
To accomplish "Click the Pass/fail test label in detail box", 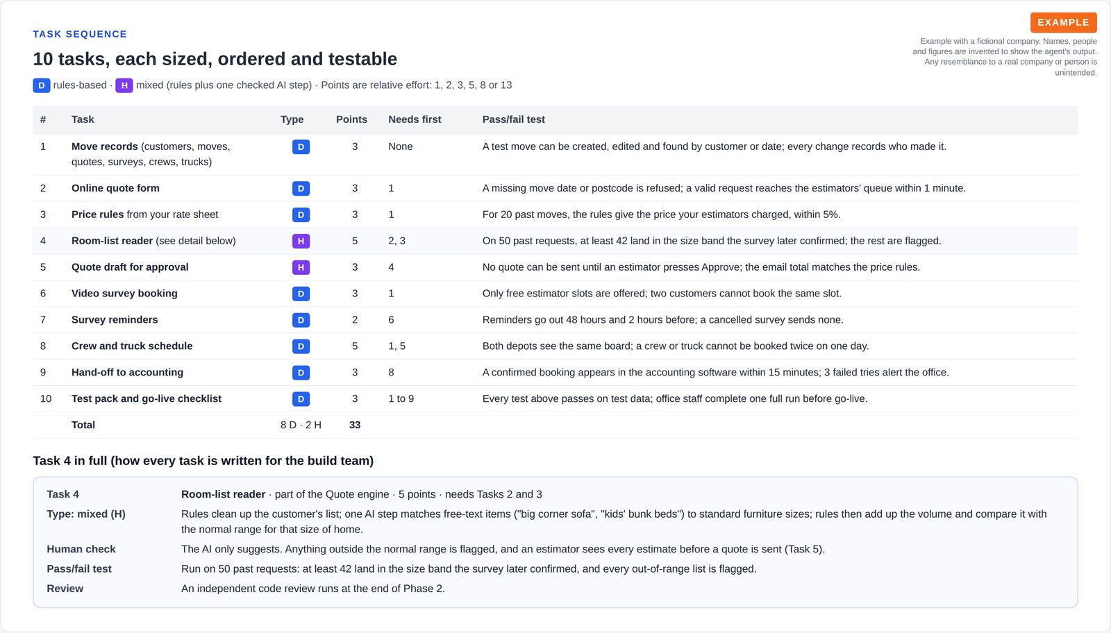I will (x=78, y=569).
